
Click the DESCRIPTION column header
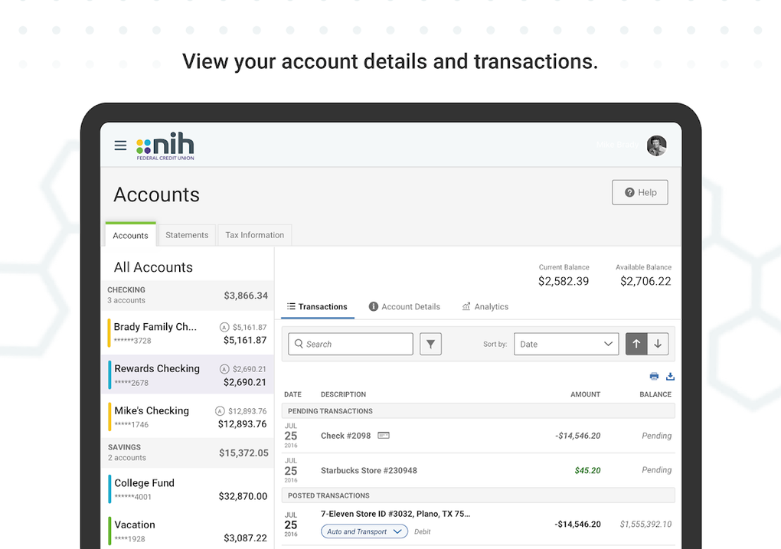(x=343, y=394)
